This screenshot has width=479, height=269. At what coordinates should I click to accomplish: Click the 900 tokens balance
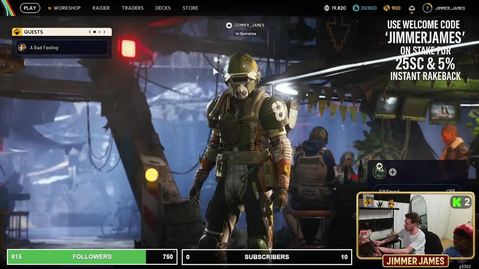[x=396, y=8]
